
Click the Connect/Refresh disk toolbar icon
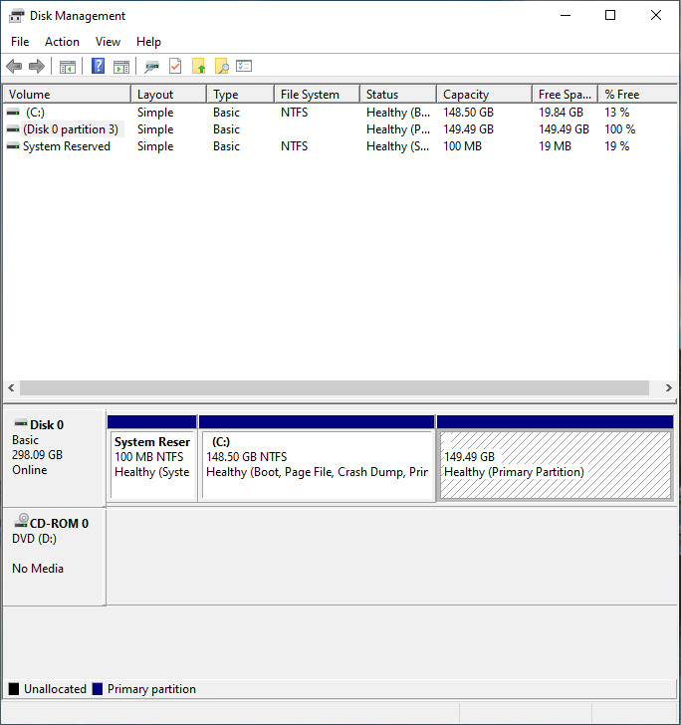tap(151, 67)
